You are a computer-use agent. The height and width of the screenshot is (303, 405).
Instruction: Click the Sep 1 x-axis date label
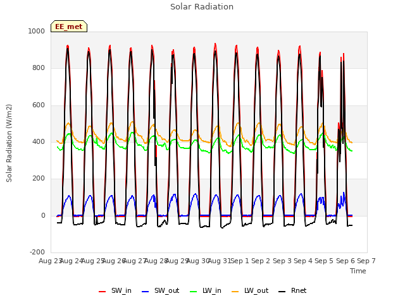tap(240, 261)
